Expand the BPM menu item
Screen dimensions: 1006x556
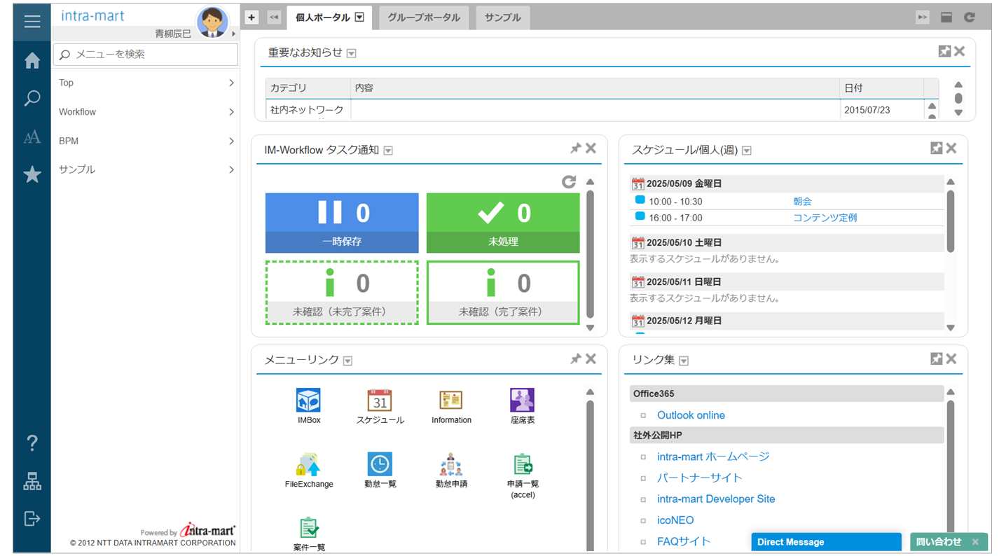146,141
